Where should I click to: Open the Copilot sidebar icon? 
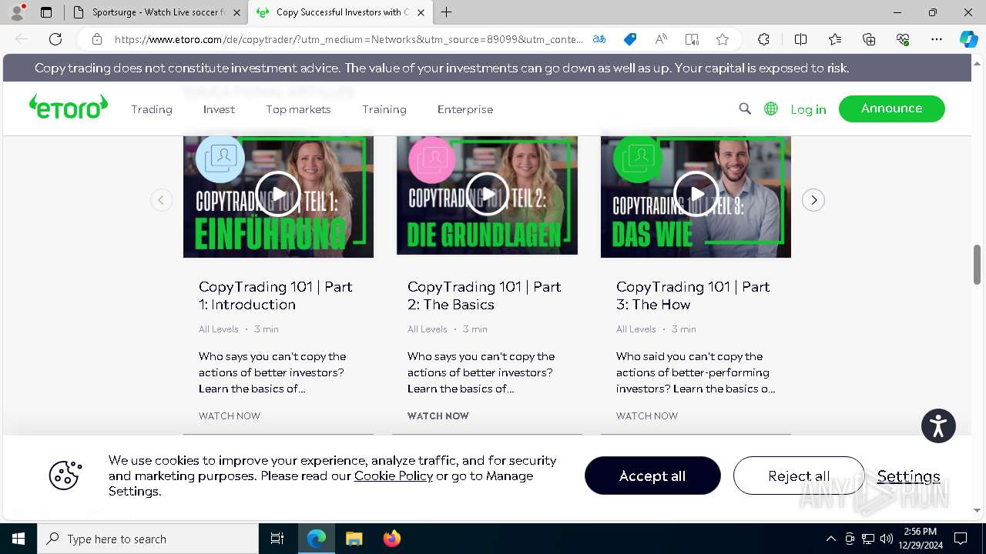click(968, 39)
